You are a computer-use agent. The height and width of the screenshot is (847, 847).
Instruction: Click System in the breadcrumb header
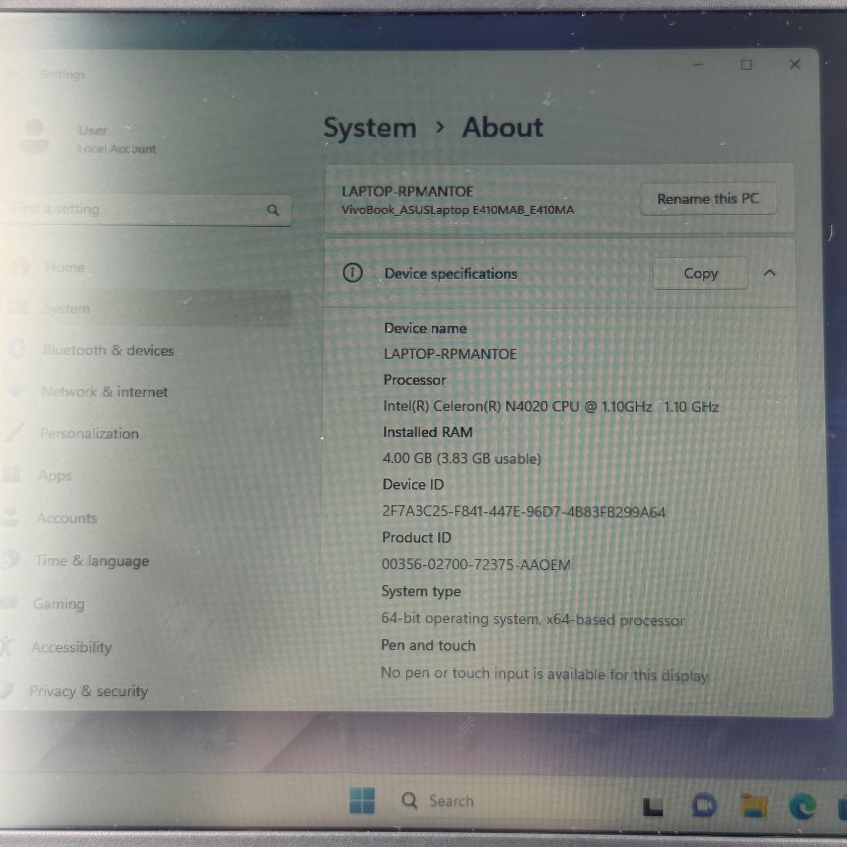(x=370, y=128)
